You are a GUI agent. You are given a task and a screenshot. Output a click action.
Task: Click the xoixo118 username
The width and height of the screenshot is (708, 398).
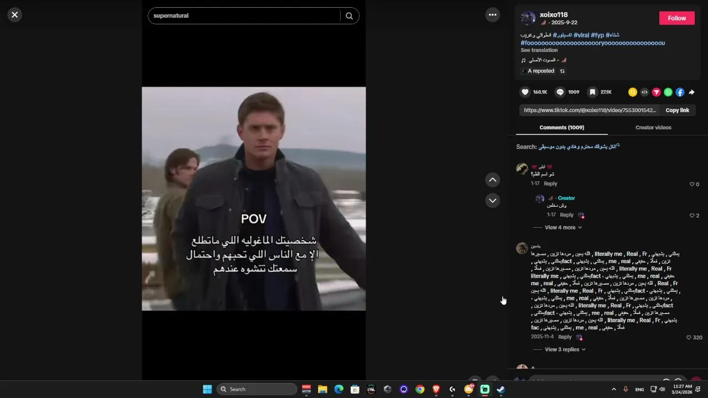tap(554, 15)
